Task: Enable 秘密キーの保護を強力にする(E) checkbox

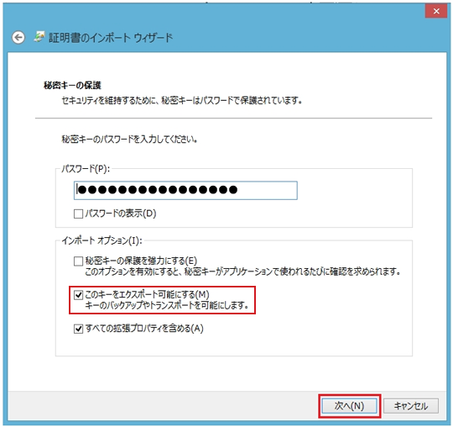Action: [78, 261]
